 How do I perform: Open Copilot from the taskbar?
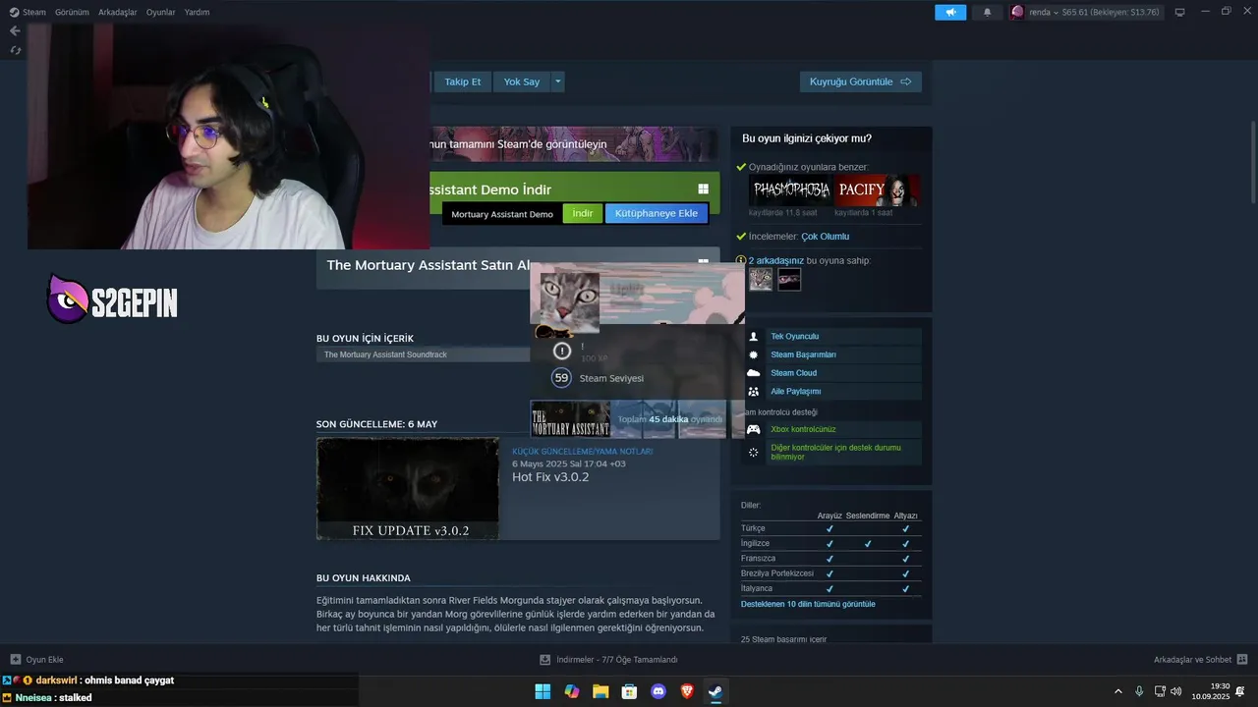[572, 691]
